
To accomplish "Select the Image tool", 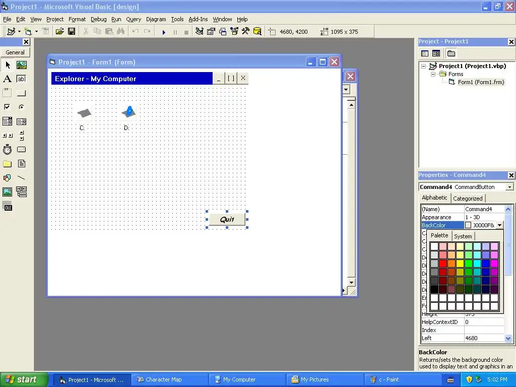I will click(x=8, y=192).
